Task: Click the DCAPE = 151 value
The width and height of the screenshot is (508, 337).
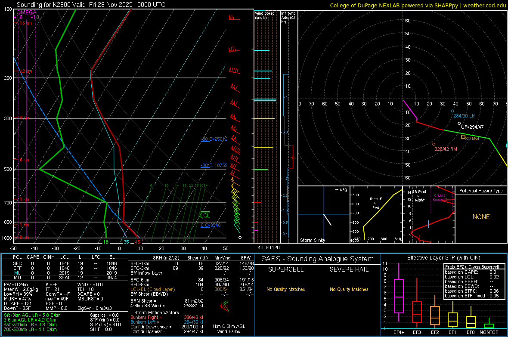Action: tap(18, 303)
